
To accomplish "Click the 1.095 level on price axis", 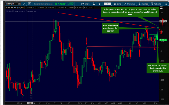I will point(162,61).
